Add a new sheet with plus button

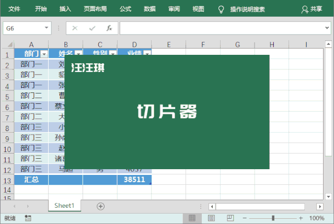click(100, 206)
